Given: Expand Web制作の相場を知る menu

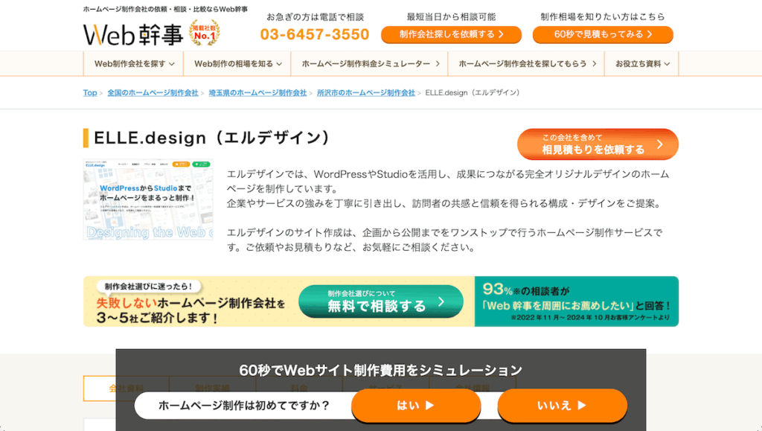Looking at the screenshot, I should [x=237, y=64].
